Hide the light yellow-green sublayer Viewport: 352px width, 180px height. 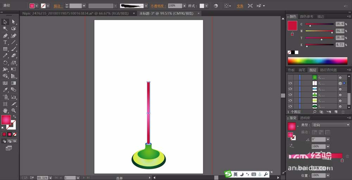tap(290, 101)
